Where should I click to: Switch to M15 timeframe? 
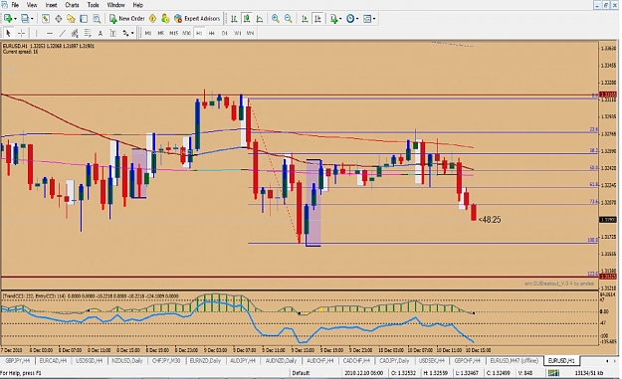tap(174, 33)
